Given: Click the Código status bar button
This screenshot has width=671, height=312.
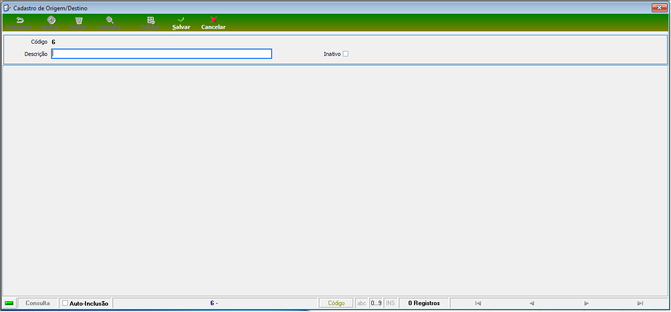Looking at the screenshot, I should coord(336,303).
